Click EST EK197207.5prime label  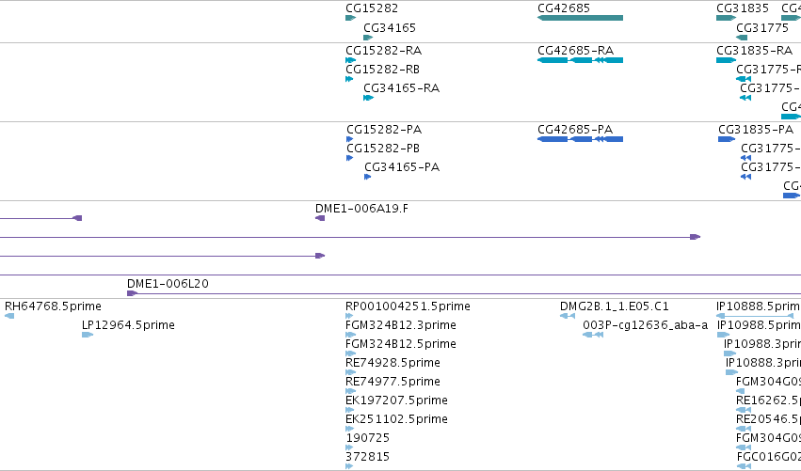coord(397,400)
